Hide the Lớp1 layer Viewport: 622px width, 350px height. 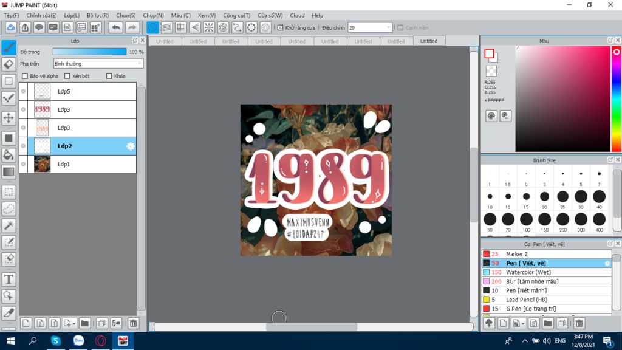click(24, 164)
